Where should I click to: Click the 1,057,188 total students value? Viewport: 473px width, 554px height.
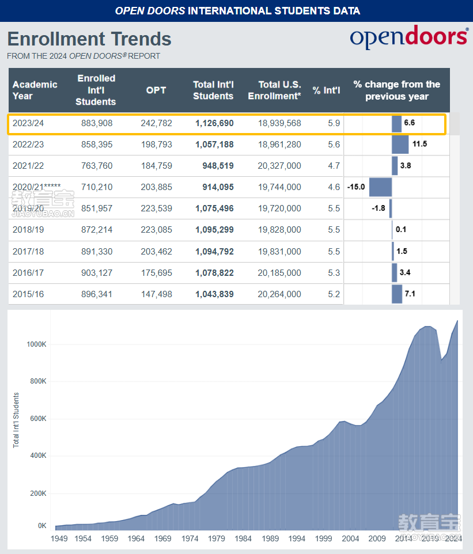click(214, 145)
